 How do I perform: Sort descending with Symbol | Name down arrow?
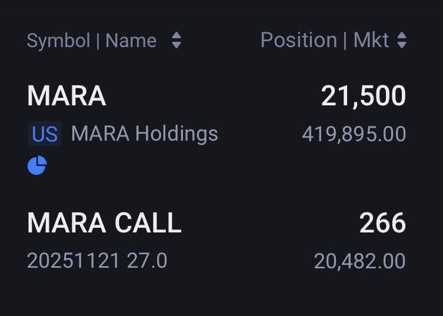[x=176, y=45]
